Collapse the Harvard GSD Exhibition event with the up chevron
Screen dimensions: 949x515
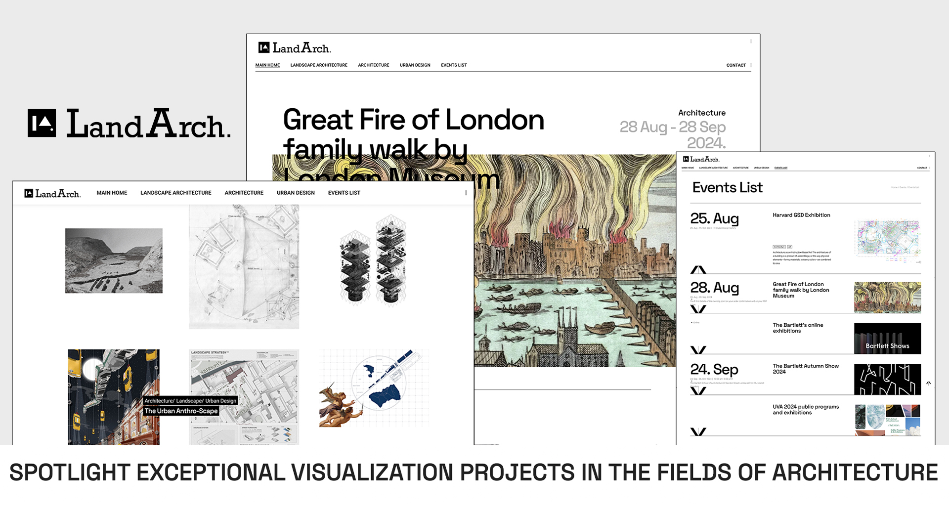pyautogui.click(x=698, y=269)
